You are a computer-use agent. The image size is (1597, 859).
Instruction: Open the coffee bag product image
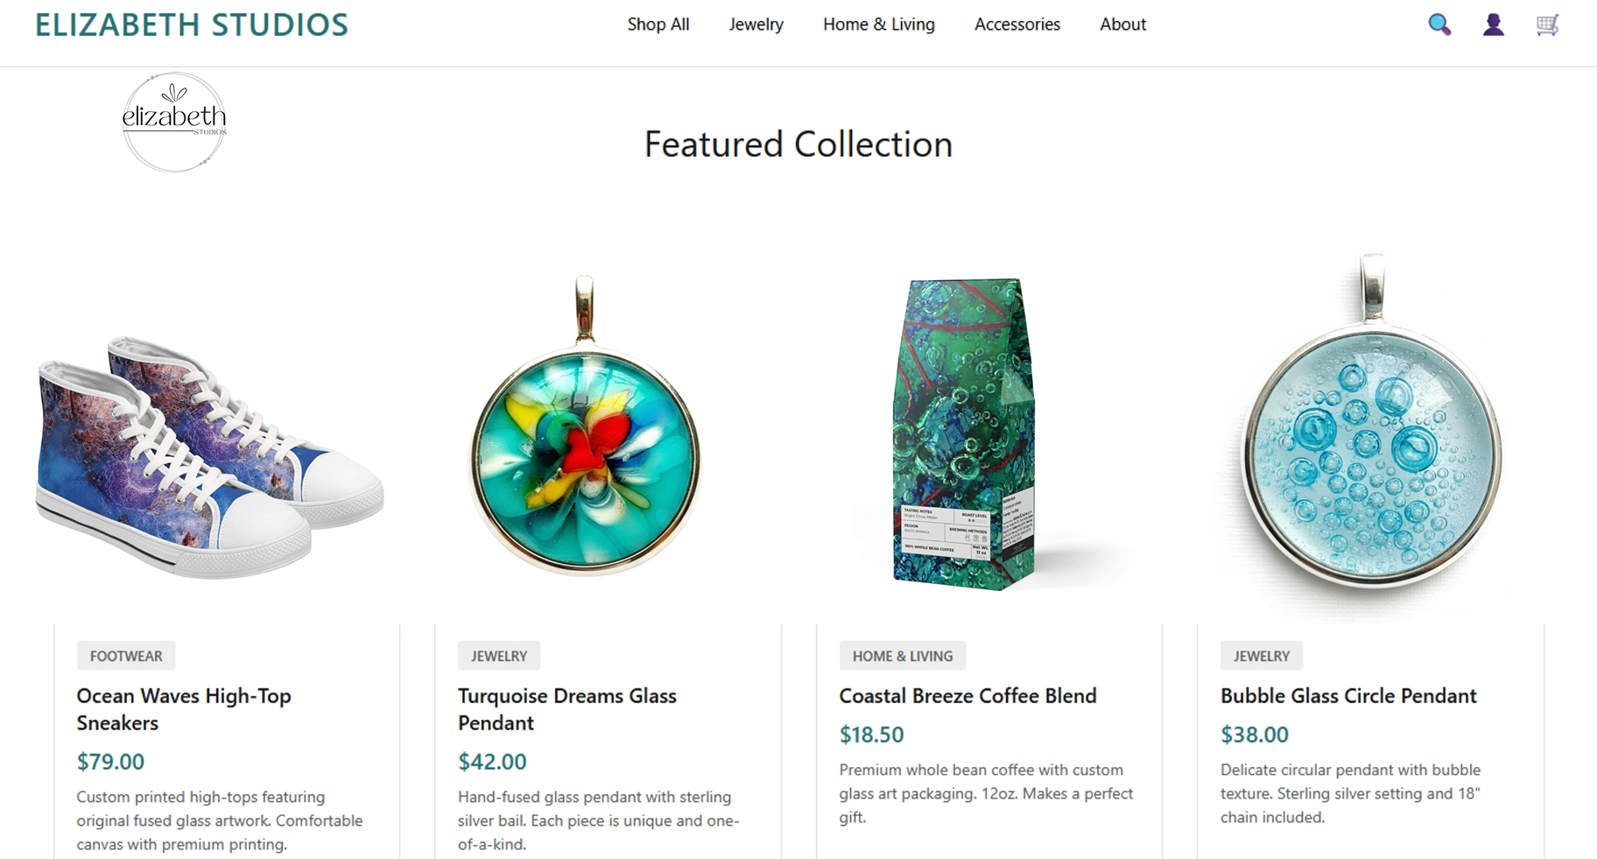coord(965,434)
